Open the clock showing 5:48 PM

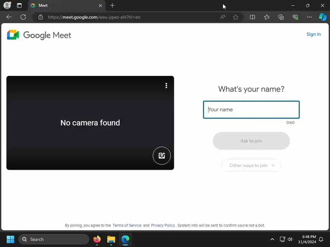[307, 239]
